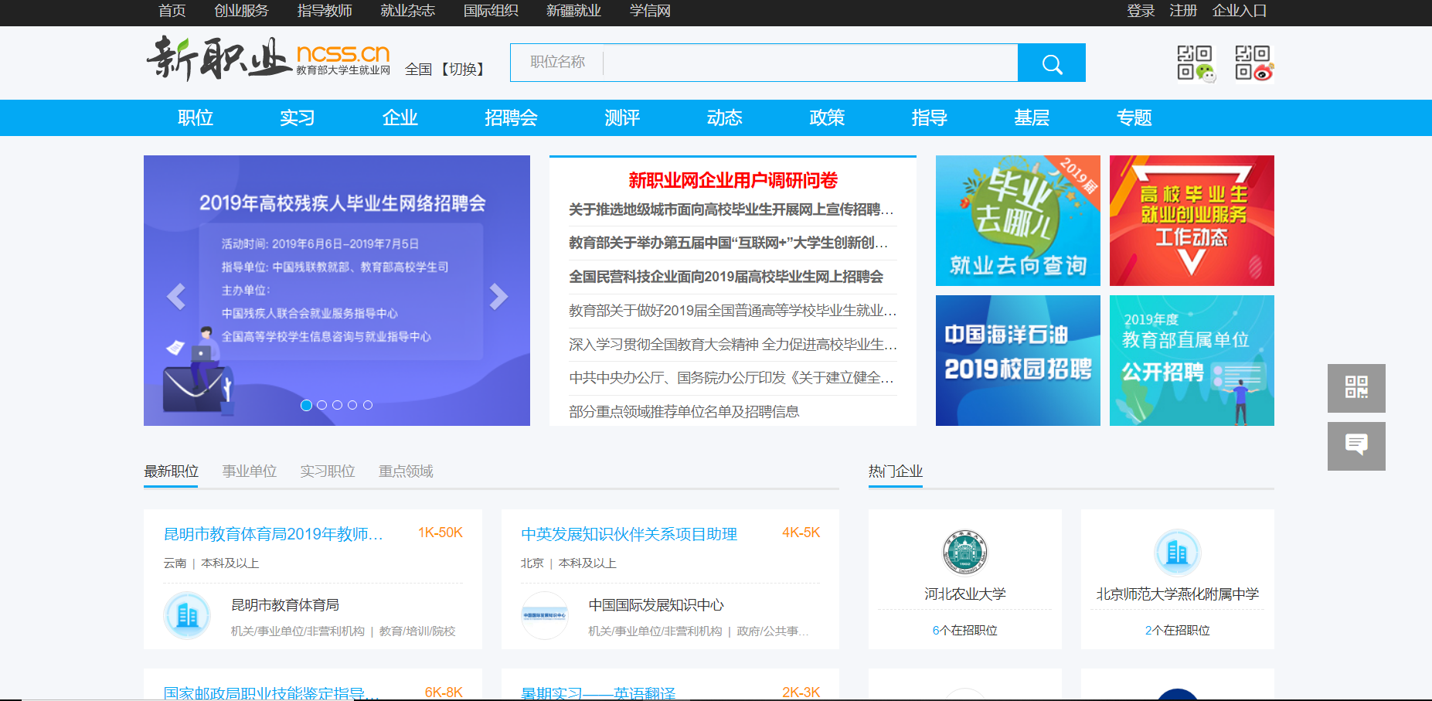Open 政策 in blue navigation bar
This screenshot has width=1432, height=701.
[x=827, y=117]
